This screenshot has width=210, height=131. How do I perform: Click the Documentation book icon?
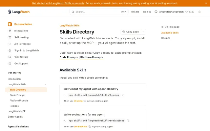pyautogui.click(x=10, y=24)
